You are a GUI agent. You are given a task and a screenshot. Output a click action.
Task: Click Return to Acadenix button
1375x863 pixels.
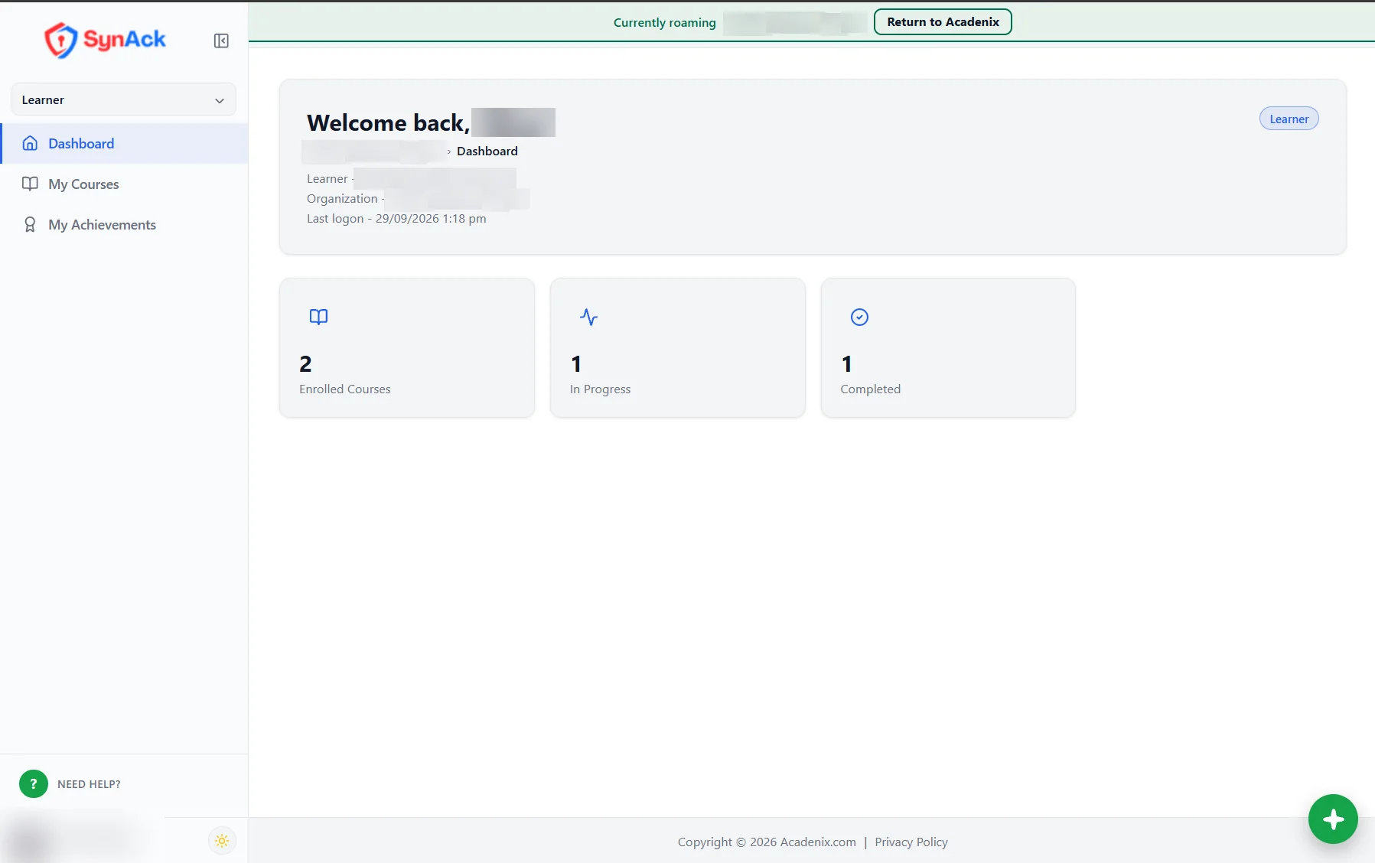(x=943, y=21)
